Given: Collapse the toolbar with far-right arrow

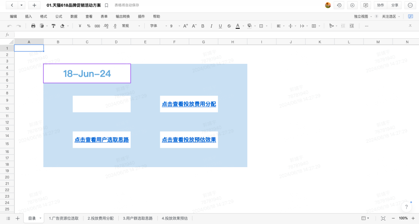Looking at the screenshot, I should pyautogui.click(x=410, y=26).
